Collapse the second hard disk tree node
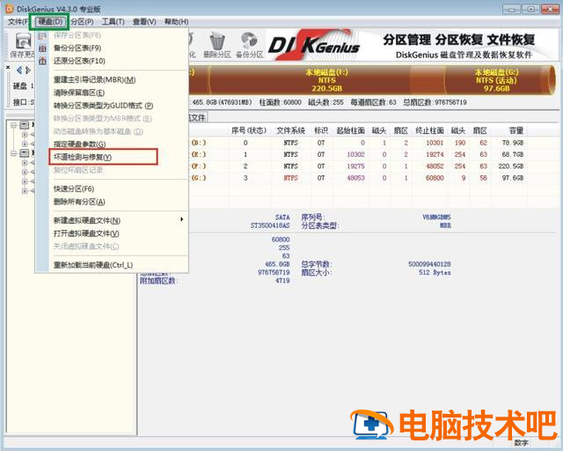 [x=14, y=153]
